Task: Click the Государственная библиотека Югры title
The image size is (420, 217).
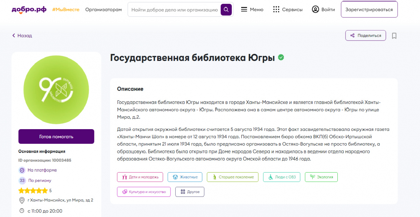Action: coord(192,58)
